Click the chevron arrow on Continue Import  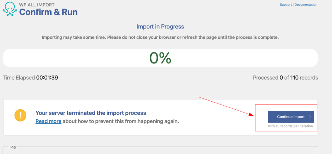pos(310,117)
